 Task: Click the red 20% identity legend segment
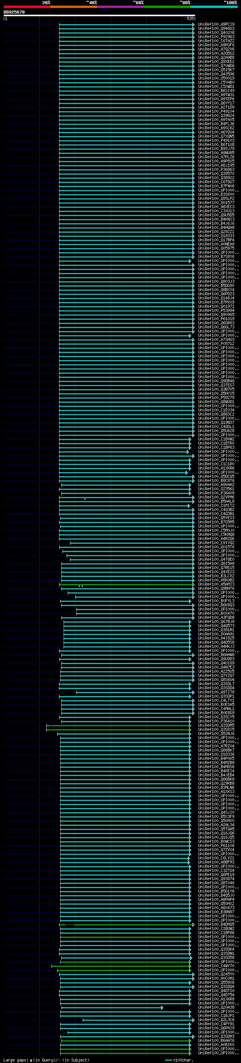pyautogui.click(x=27, y=7)
